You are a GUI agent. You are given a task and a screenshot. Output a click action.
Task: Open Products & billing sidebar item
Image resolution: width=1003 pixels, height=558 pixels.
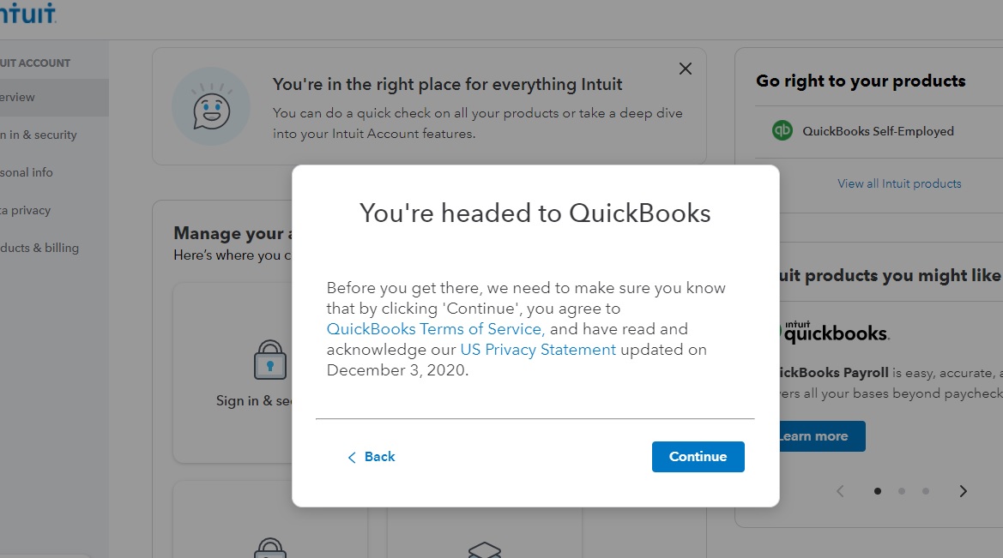tap(39, 248)
